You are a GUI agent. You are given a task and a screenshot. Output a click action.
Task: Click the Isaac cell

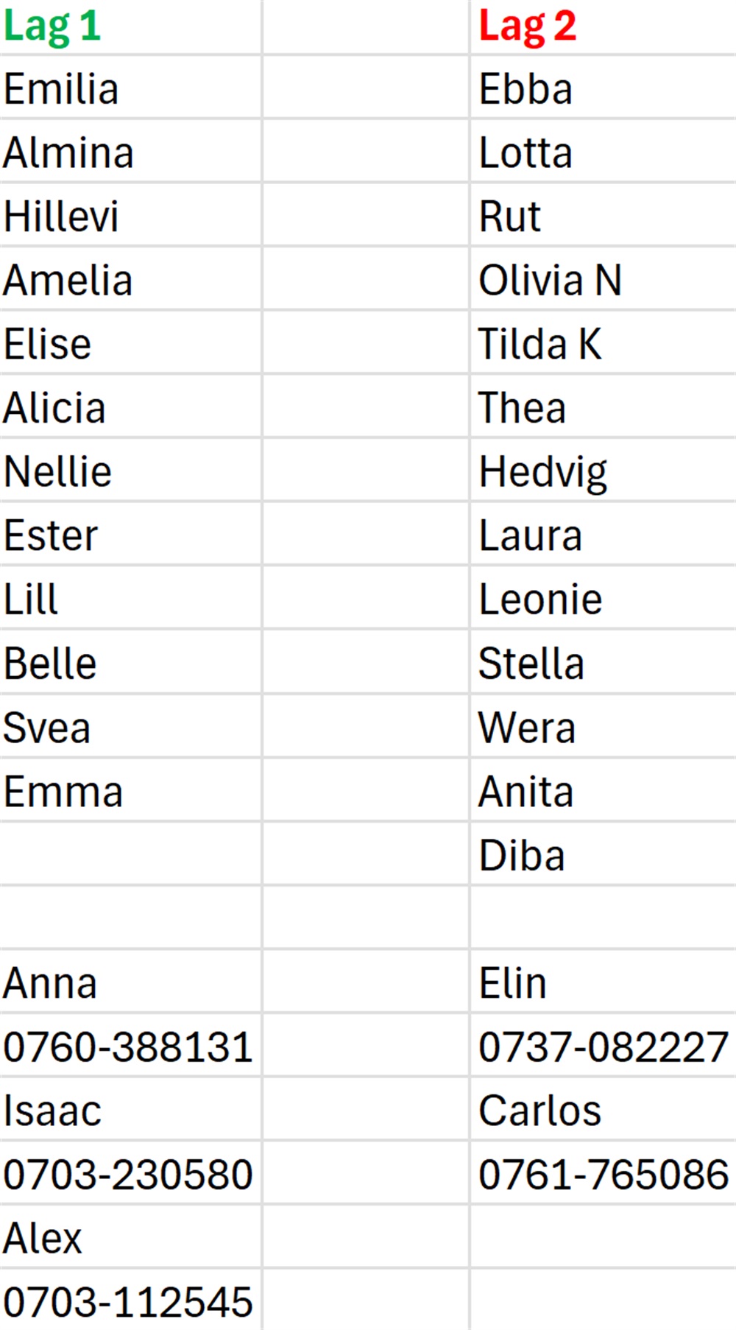(x=52, y=1111)
